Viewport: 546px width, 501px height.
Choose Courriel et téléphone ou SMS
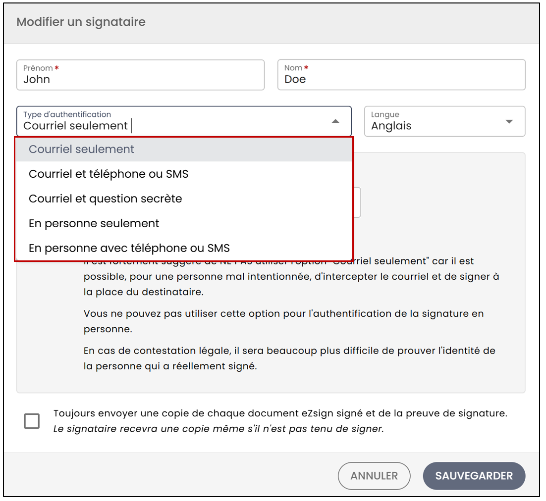pyautogui.click(x=184, y=174)
